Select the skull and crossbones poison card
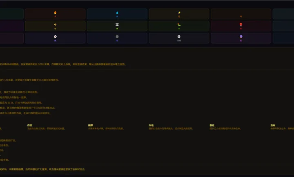This screenshot has height=177, width=294. (x=117, y=26)
